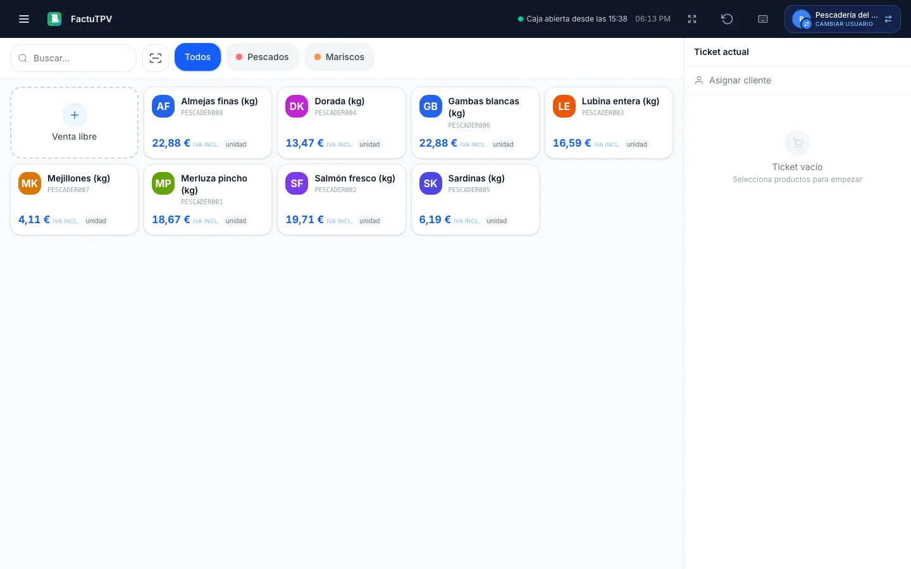The image size is (911, 569).
Task: Click the FactuTPV logo icon
Action: point(54,19)
